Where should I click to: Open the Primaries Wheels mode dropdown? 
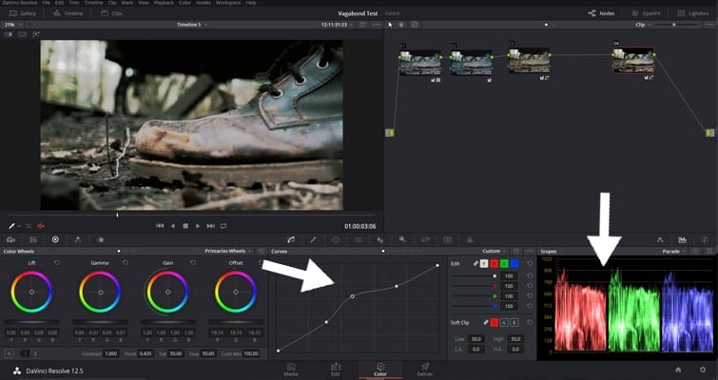229,251
